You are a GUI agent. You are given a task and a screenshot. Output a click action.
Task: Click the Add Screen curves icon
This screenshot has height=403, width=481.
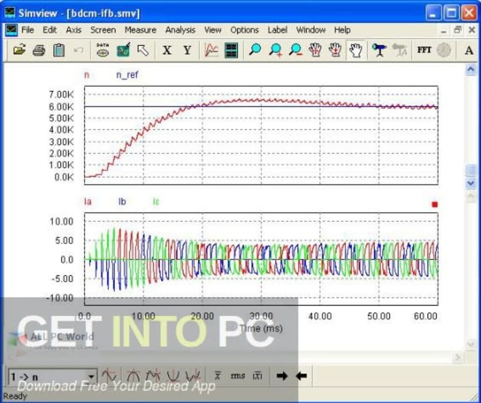[x=212, y=50]
